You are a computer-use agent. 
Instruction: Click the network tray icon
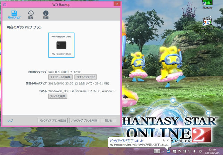(x=190, y=151)
